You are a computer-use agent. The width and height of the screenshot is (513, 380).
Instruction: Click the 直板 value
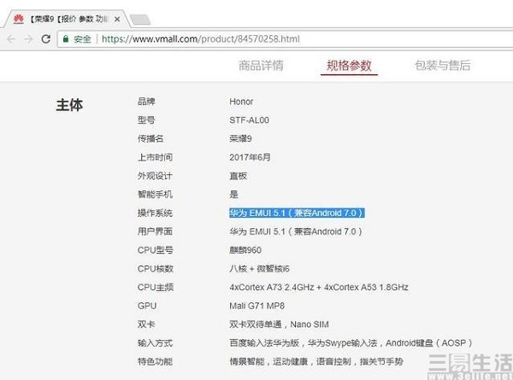238,176
